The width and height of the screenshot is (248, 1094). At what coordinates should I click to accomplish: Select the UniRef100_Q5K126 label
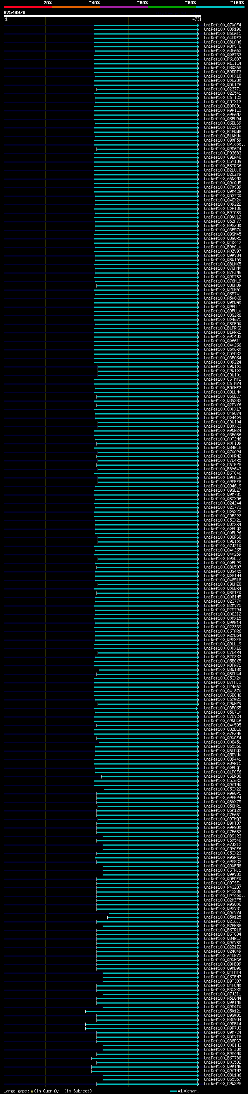click(222, 85)
